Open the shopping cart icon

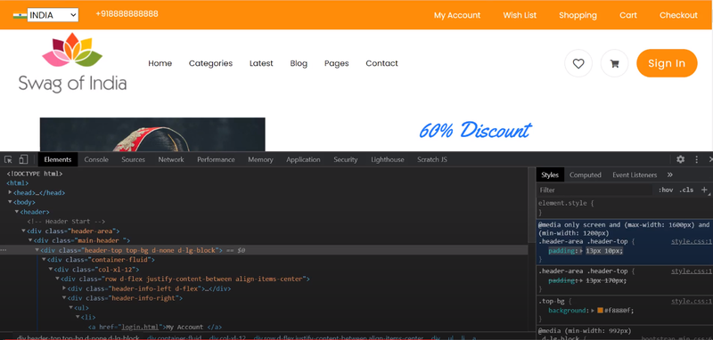coord(614,63)
